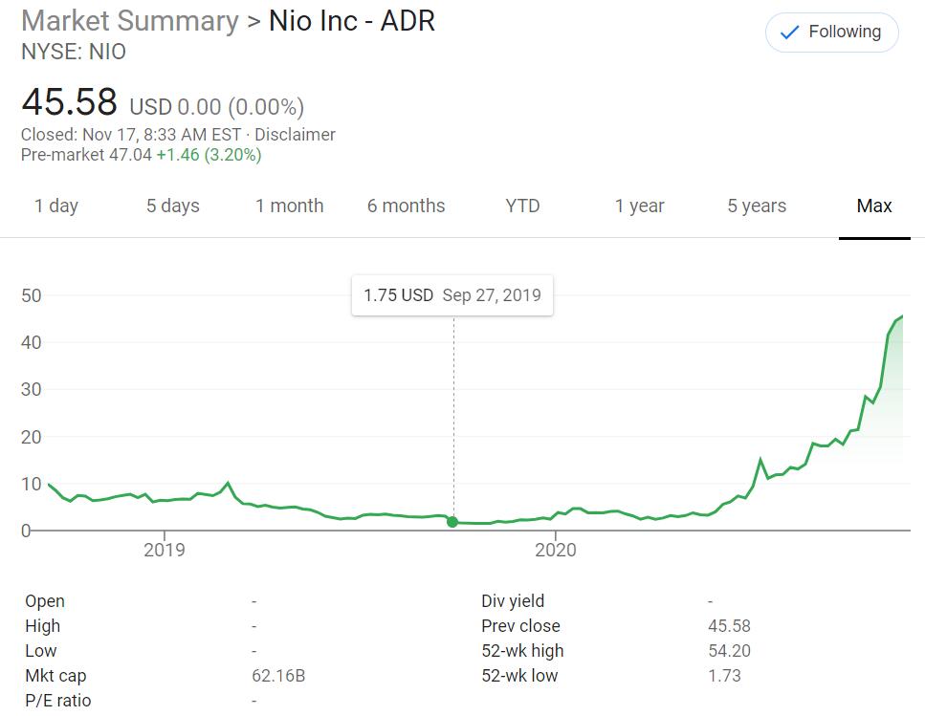Click the Disclaimer link

pos(297,135)
